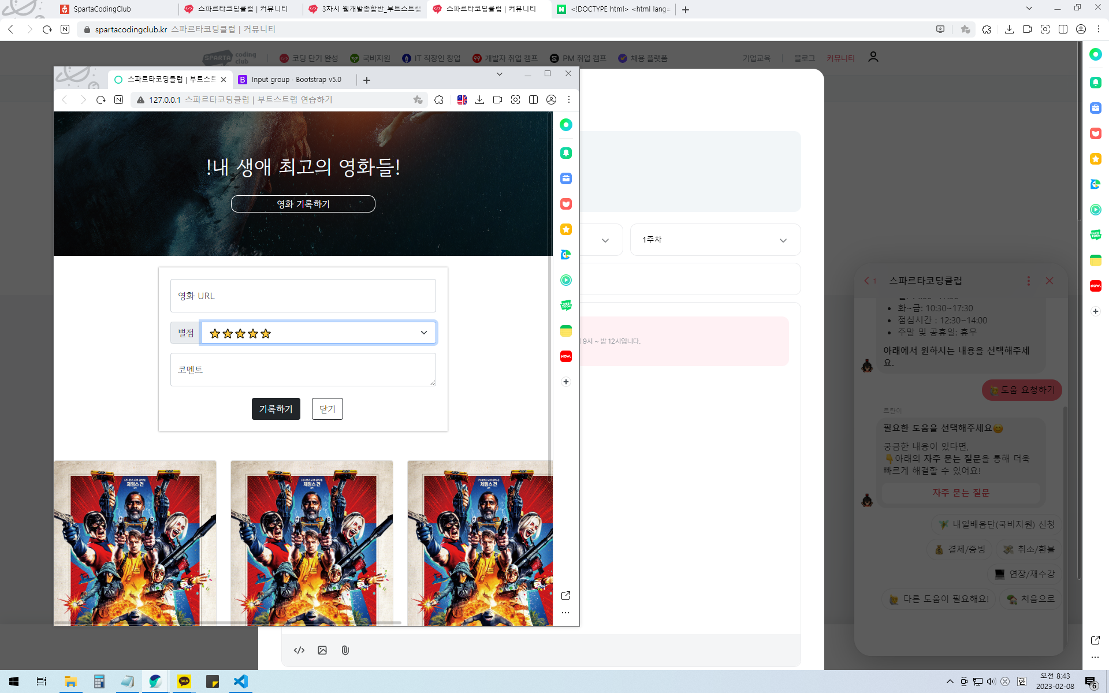Click the red Pocket icon in the front window sidebar
Image resolution: width=1109 pixels, height=693 pixels.
point(566,204)
